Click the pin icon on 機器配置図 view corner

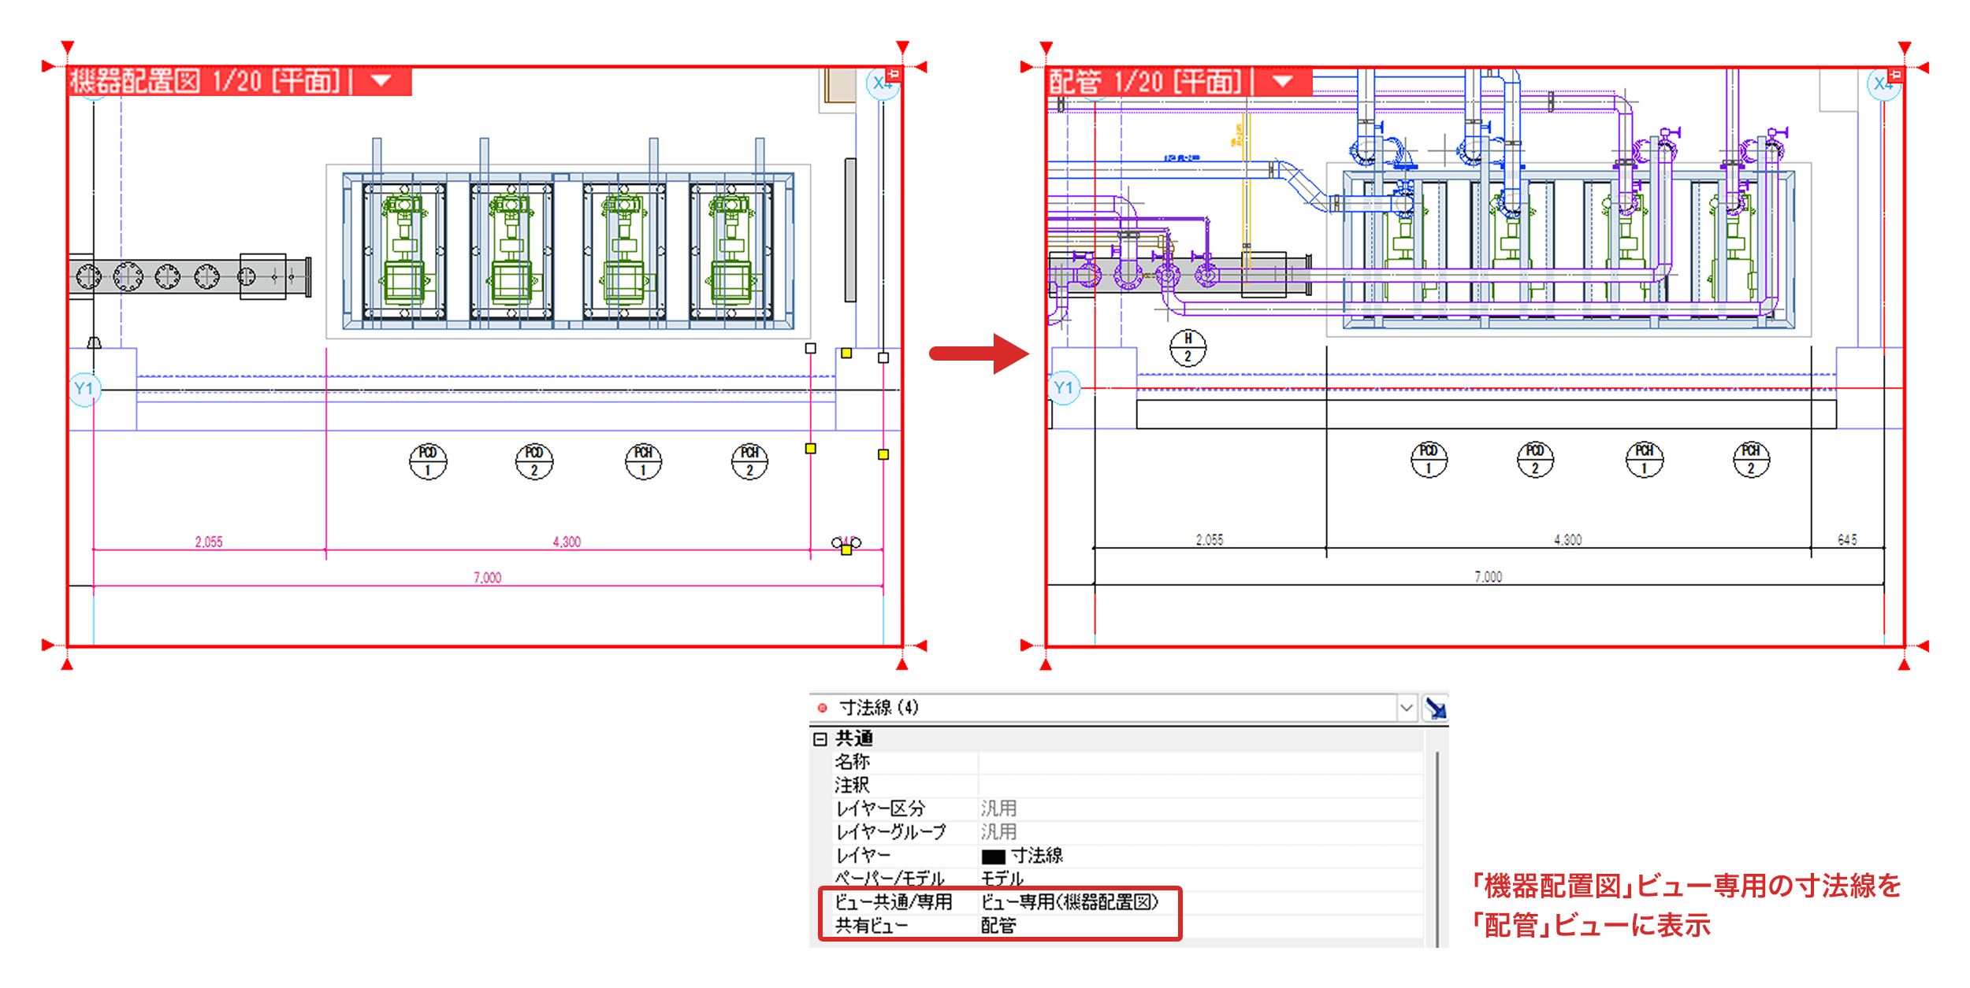coord(894,74)
